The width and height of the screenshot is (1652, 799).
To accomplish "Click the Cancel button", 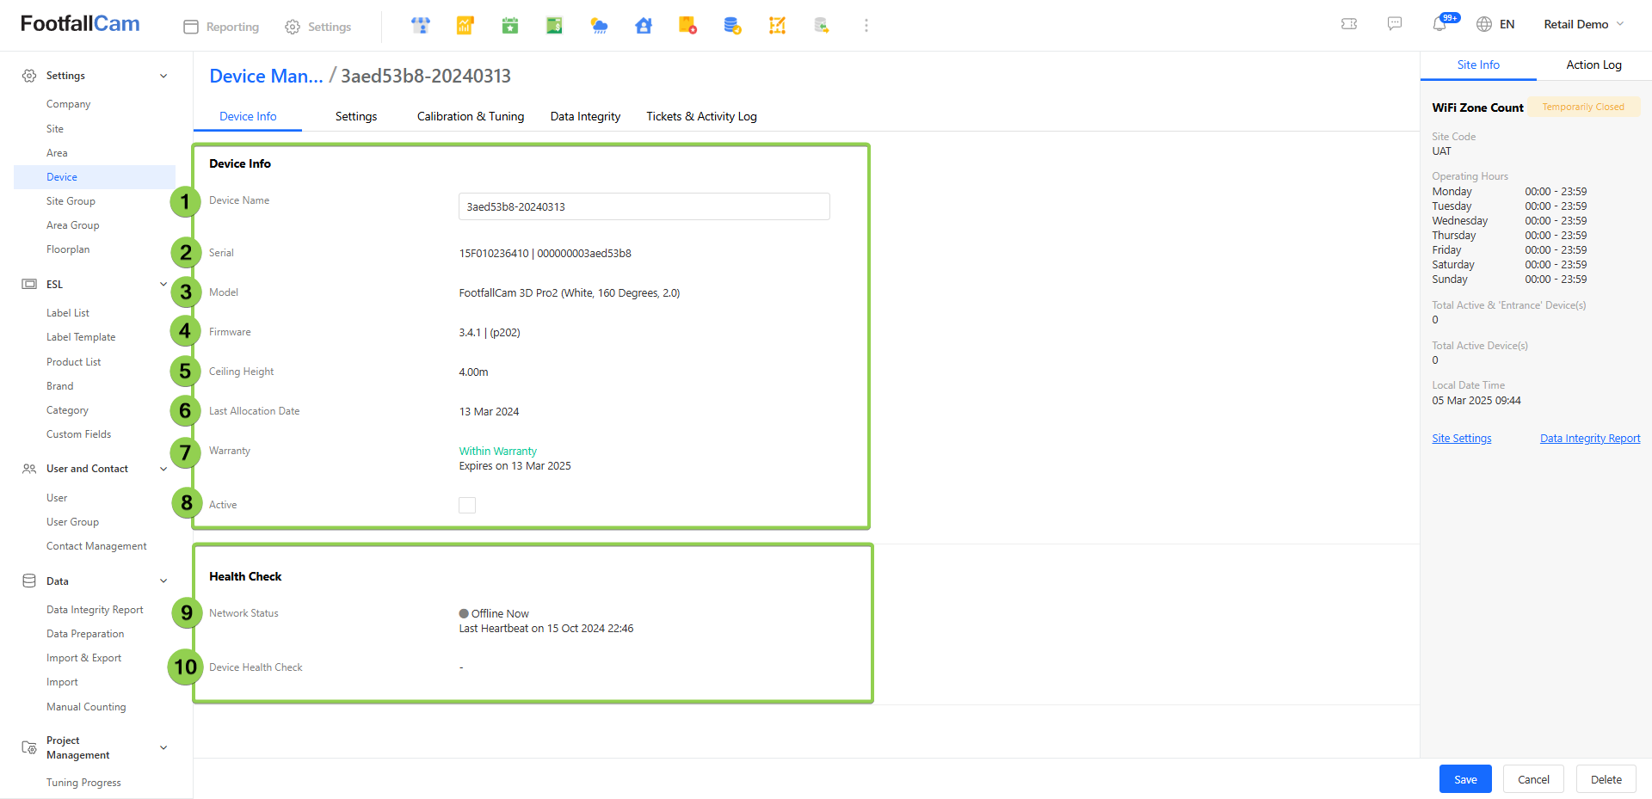I will [1533, 779].
